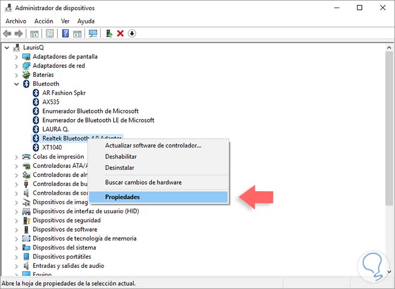Click Bluetooth icon beside XT1040
Screen dimensions: 395x289
36,147
